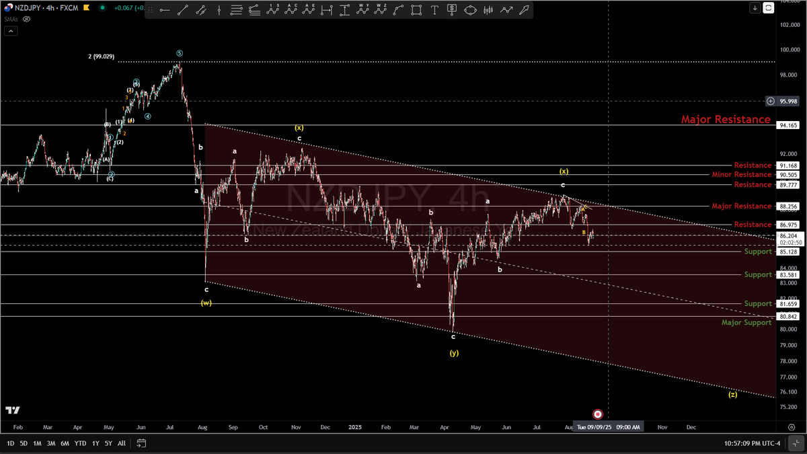Select the Text annotation tool
Viewport: 807px width, 454px height.
click(434, 10)
